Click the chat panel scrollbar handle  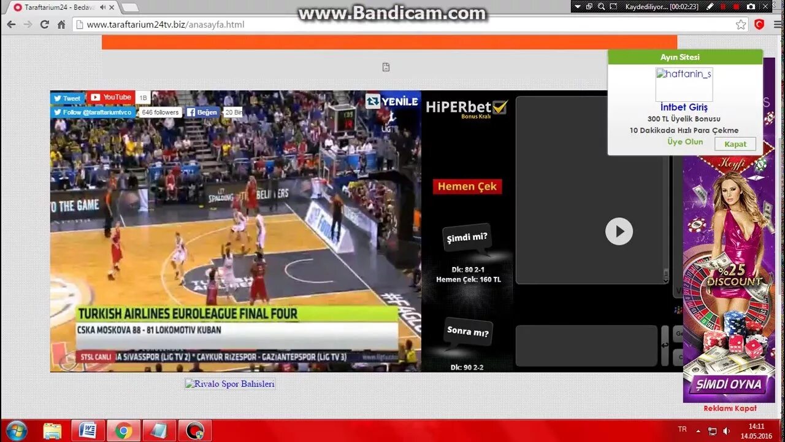666,274
